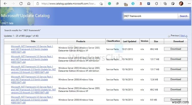Open the red figure extension icon
192x105 pixels.
click(x=141, y=4)
